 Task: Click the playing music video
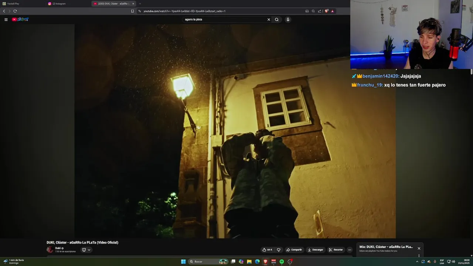point(235,131)
